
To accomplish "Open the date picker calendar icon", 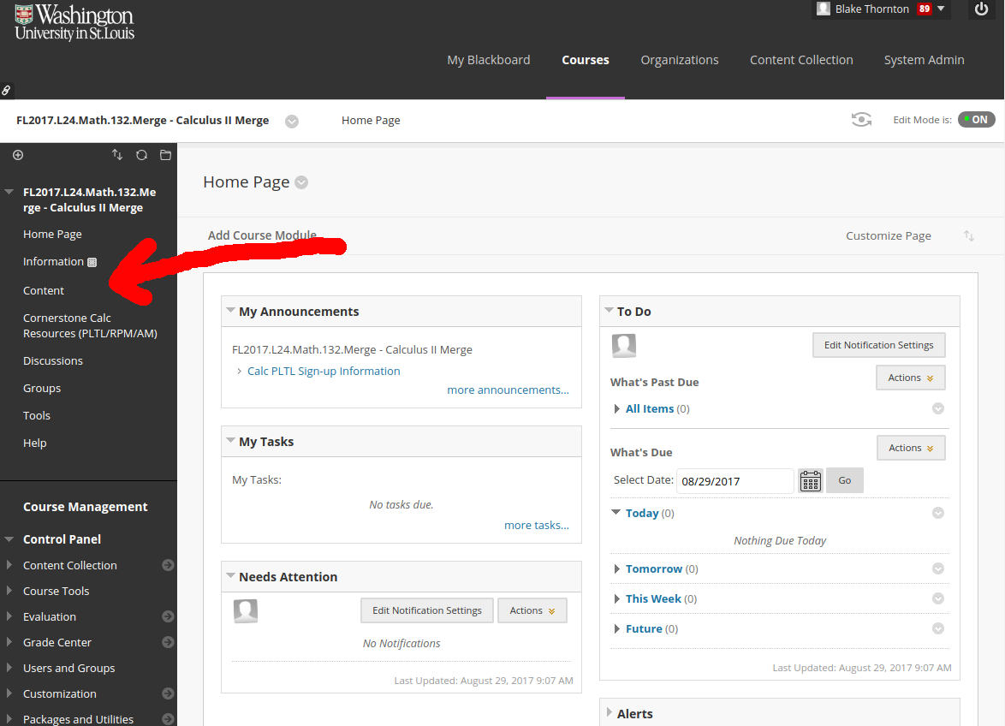I will pos(810,481).
